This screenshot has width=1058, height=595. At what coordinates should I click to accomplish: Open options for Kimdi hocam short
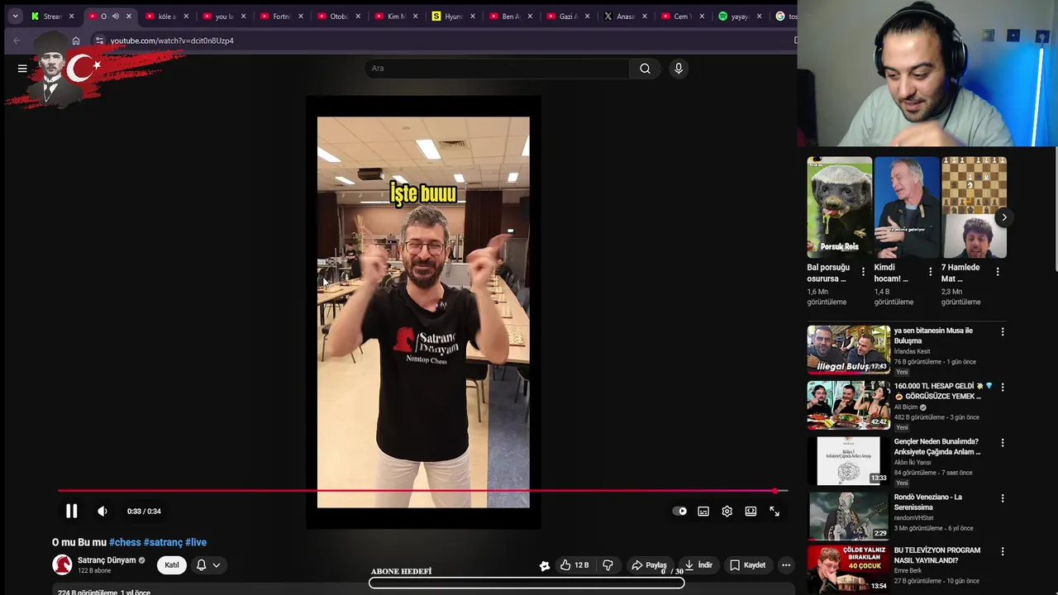pyautogui.click(x=930, y=271)
